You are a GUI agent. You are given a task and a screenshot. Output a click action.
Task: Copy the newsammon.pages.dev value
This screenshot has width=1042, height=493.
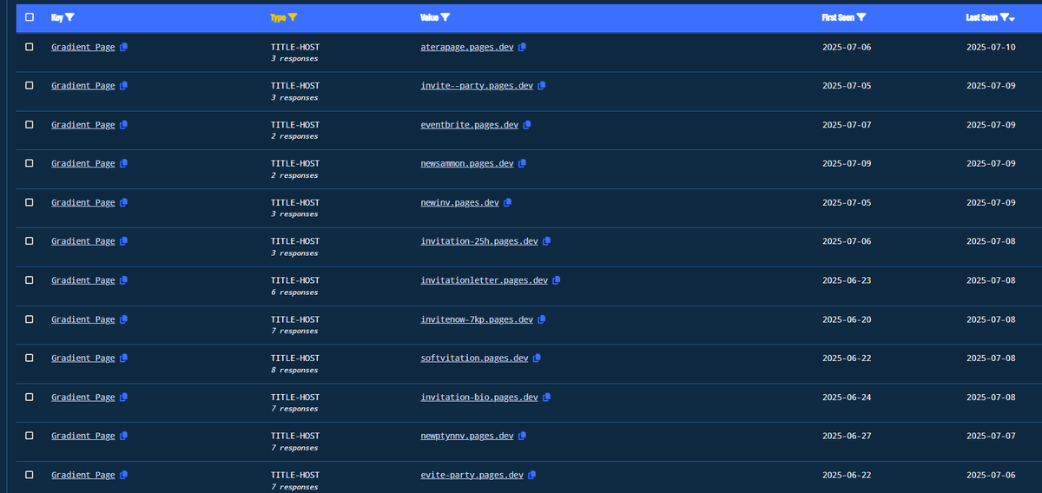click(x=522, y=163)
